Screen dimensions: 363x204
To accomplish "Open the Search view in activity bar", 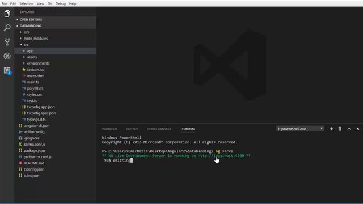I will 7,28.
